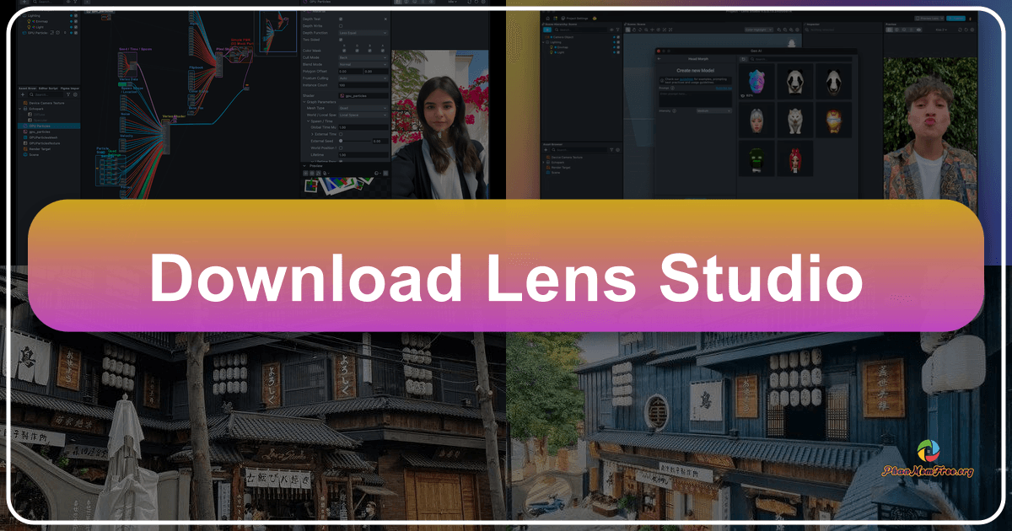Click the gpu_particles material reference in the Inspector
This screenshot has height=531, width=1012.
357,95
